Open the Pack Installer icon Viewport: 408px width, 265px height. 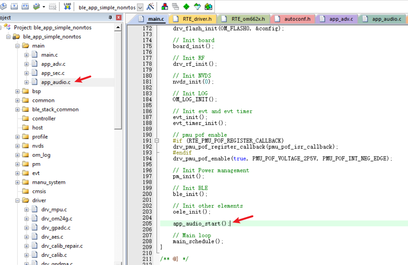208,7
